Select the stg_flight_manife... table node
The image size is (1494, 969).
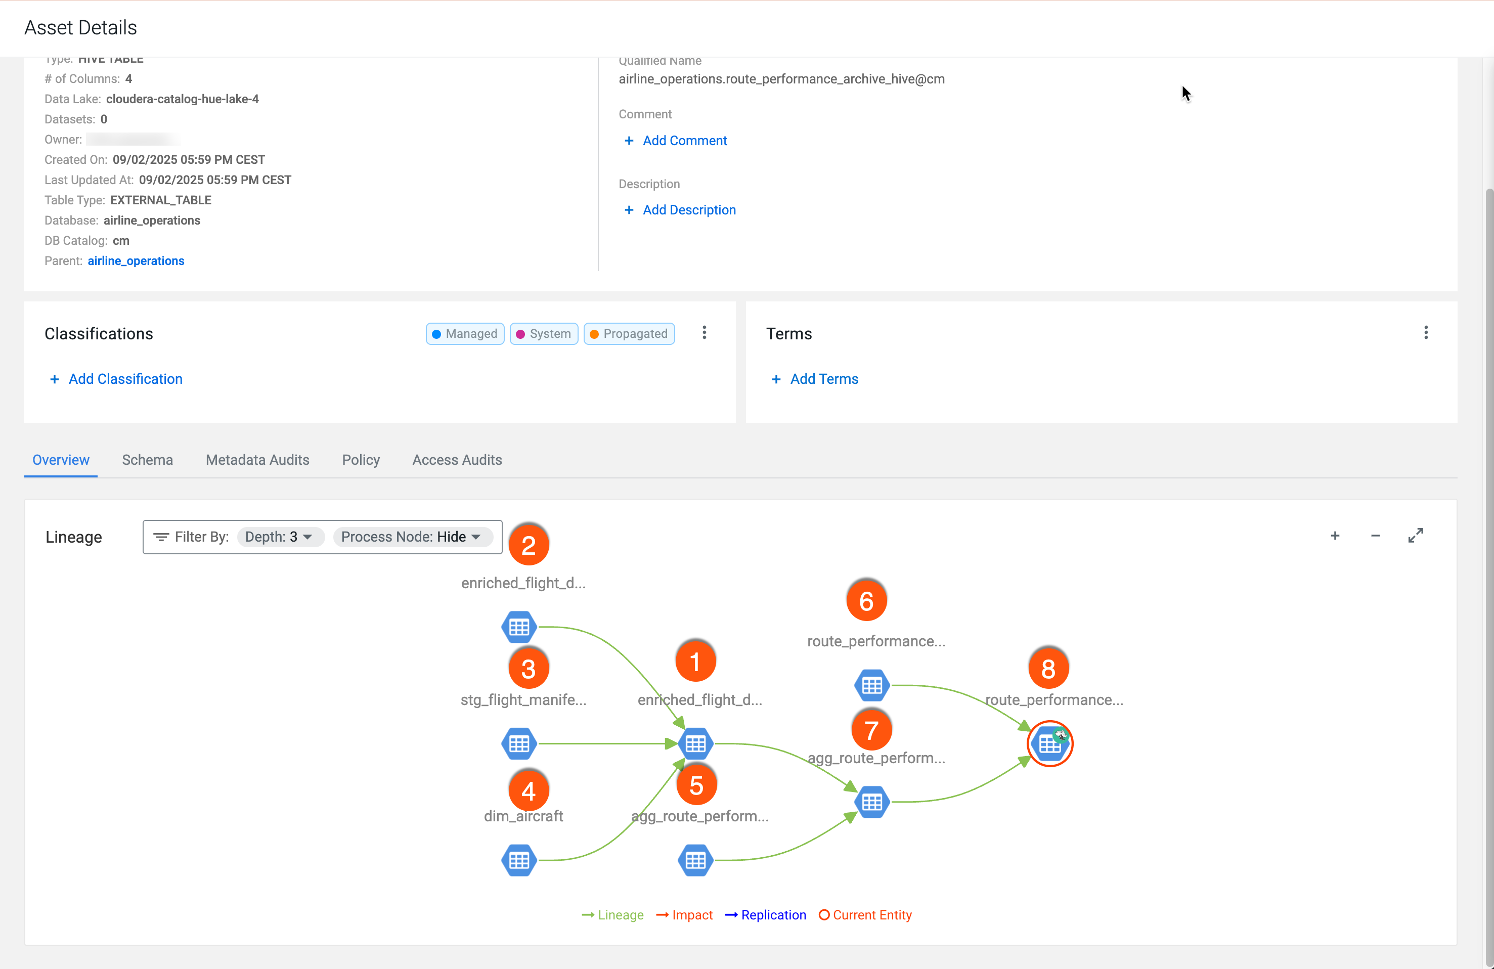[x=518, y=744]
